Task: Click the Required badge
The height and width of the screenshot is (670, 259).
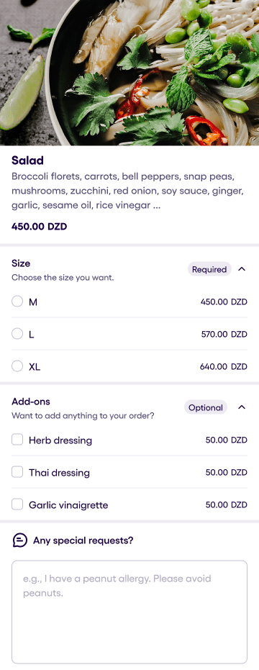Action: coord(209,269)
